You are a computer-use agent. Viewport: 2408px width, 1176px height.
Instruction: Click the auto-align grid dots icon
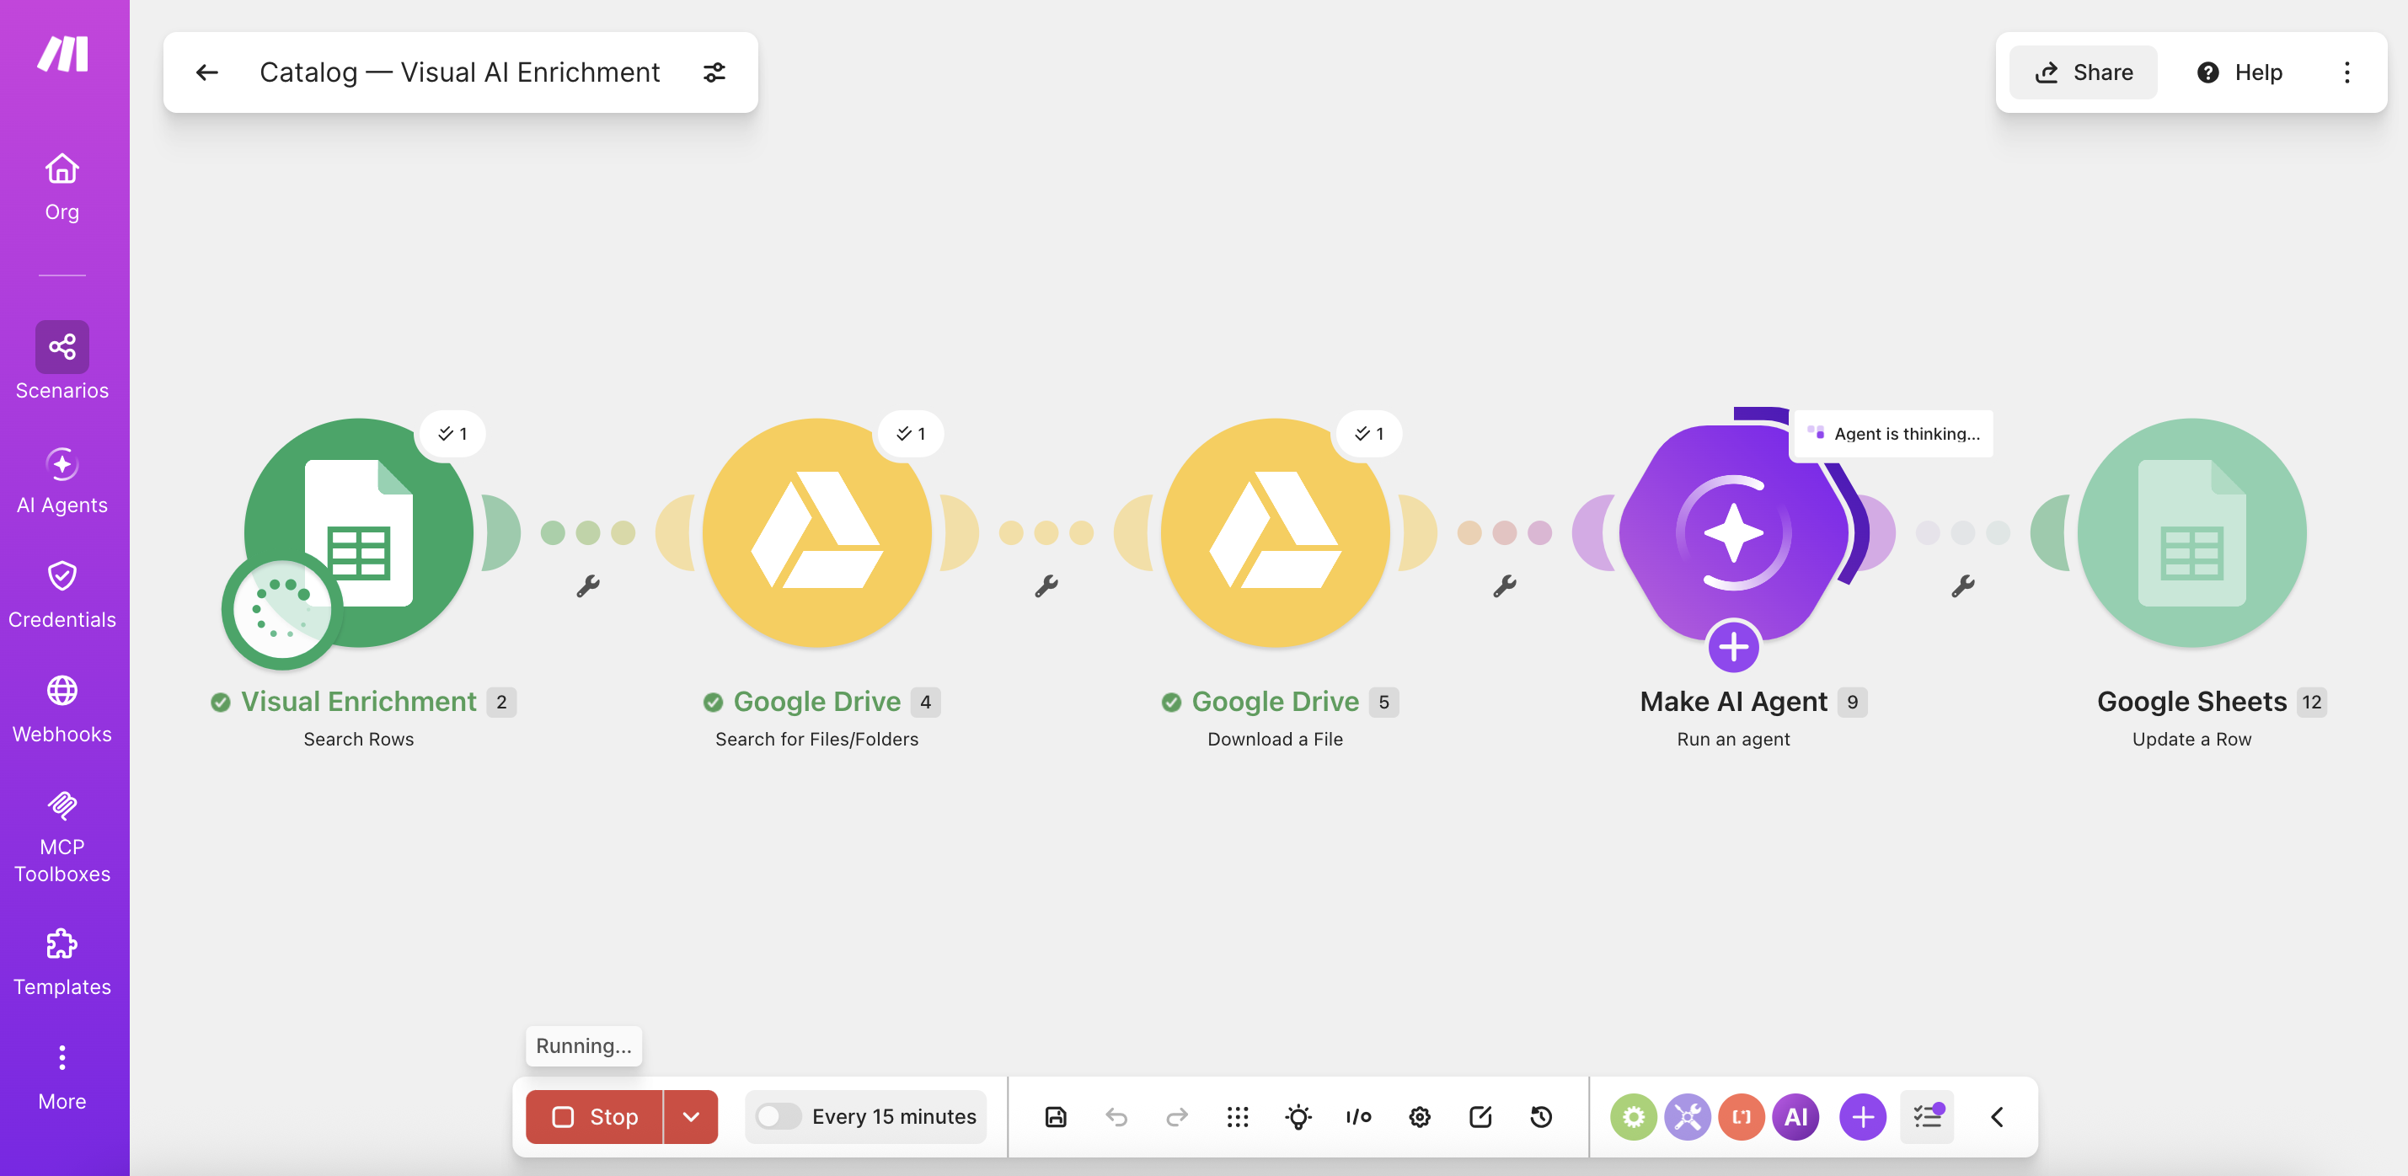1238,1116
